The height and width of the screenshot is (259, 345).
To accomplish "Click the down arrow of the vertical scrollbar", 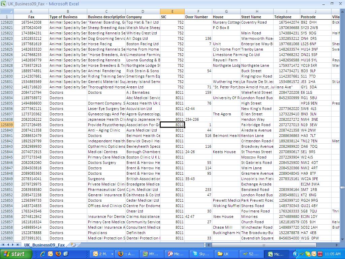I will coord(342,239).
